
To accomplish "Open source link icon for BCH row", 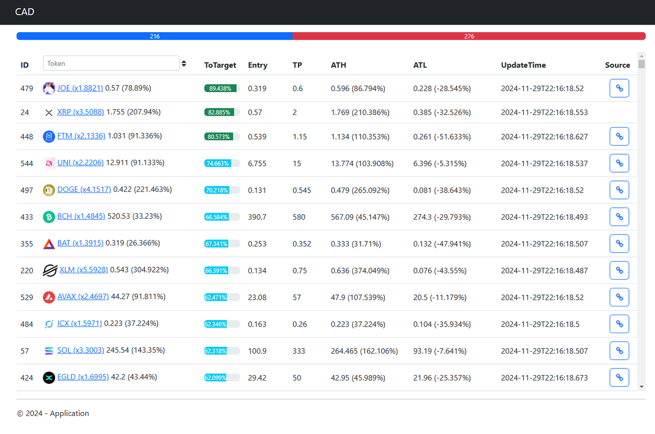I will [619, 216].
